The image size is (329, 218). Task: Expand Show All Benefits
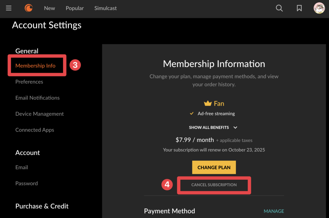(x=213, y=127)
